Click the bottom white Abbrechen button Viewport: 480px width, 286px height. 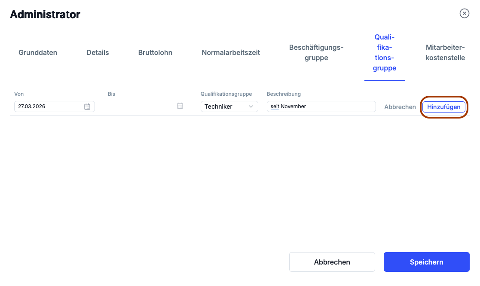[332, 262]
